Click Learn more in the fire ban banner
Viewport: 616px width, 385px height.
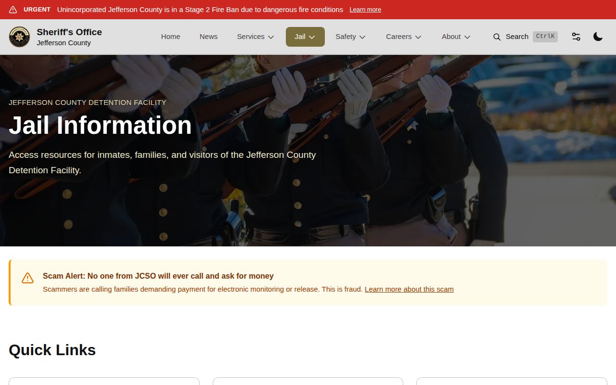click(x=365, y=10)
